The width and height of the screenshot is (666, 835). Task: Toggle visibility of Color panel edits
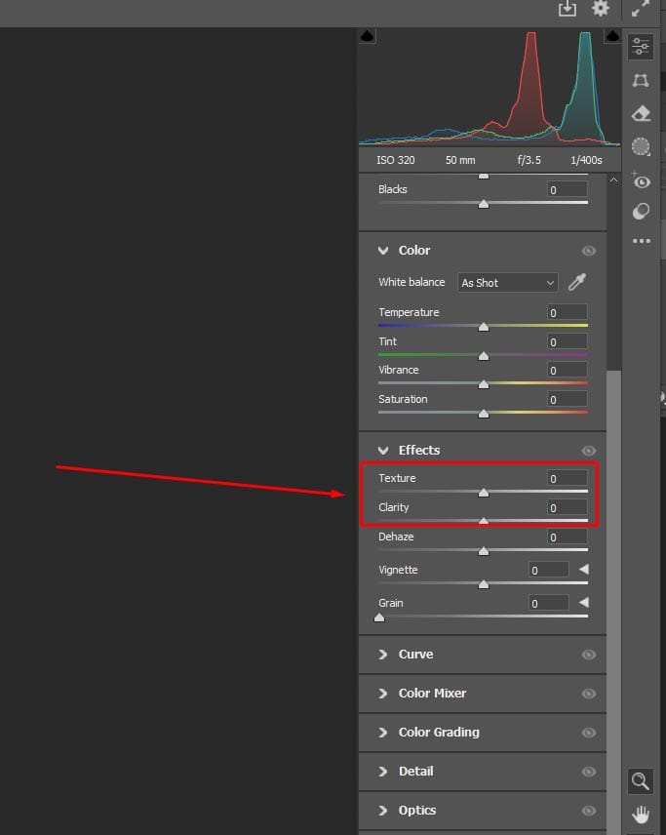588,251
